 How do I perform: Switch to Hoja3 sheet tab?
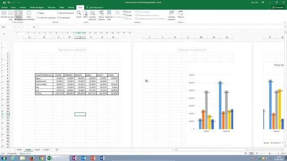click(x=37, y=150)
